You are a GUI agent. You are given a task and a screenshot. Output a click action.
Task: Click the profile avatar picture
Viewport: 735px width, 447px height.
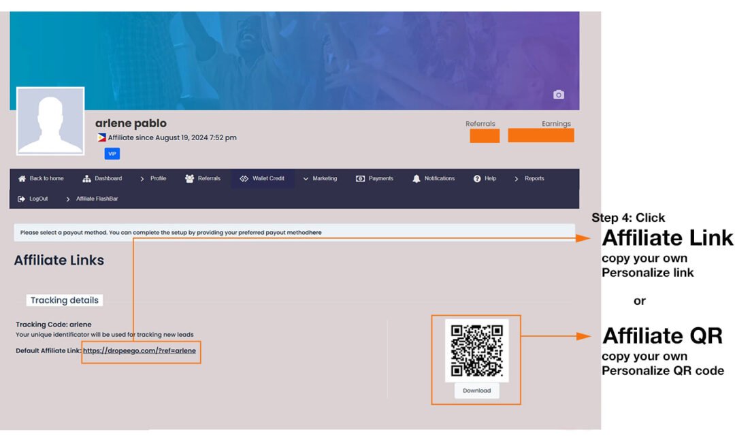[x=50, y=121]
